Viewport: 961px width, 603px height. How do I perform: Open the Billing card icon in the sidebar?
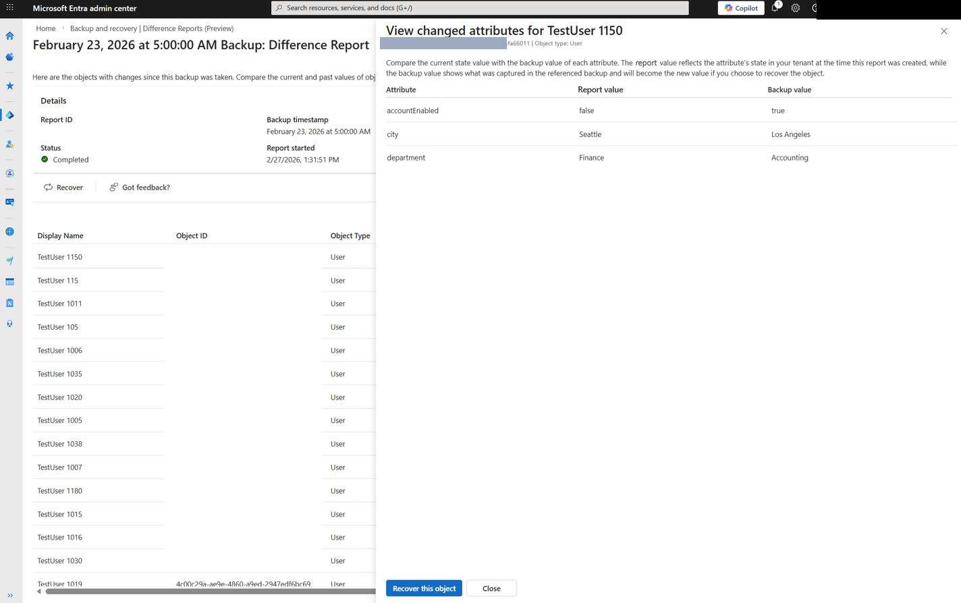[x=9, y=281]
